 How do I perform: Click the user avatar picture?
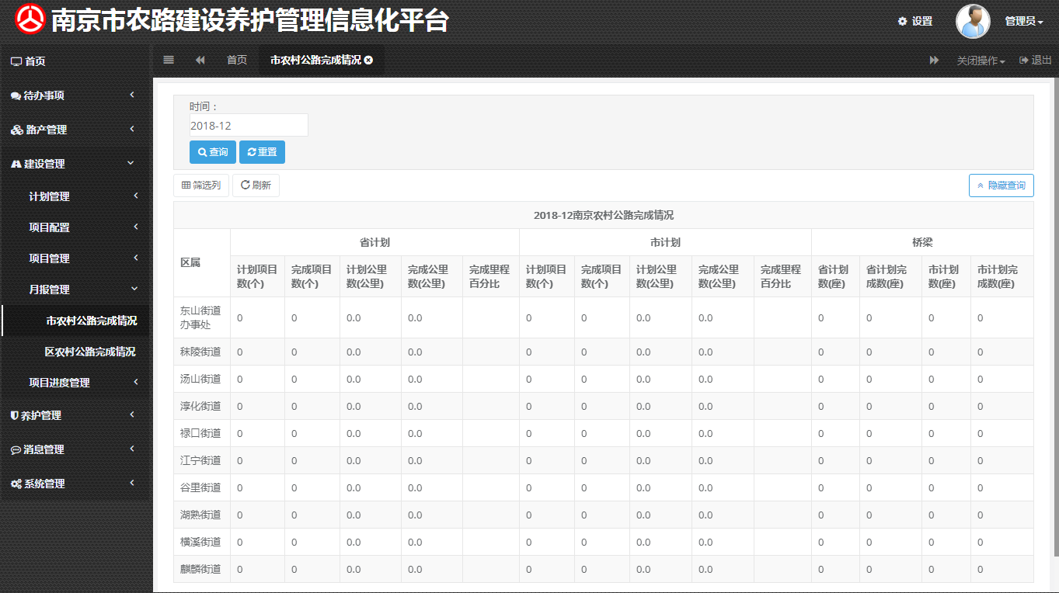(x=972, y=21)
